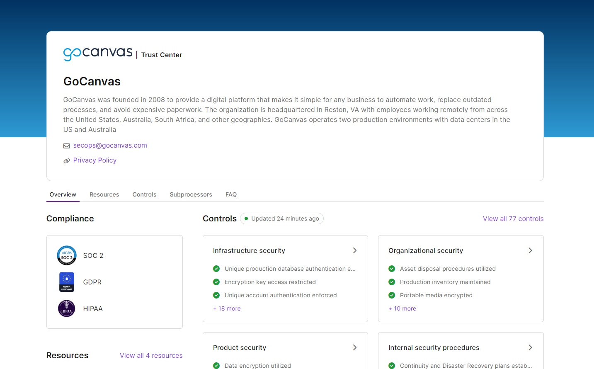Screen dimensions: 594x369
Task: Open the Infrastructure security heading
Action: click(249, 250)
